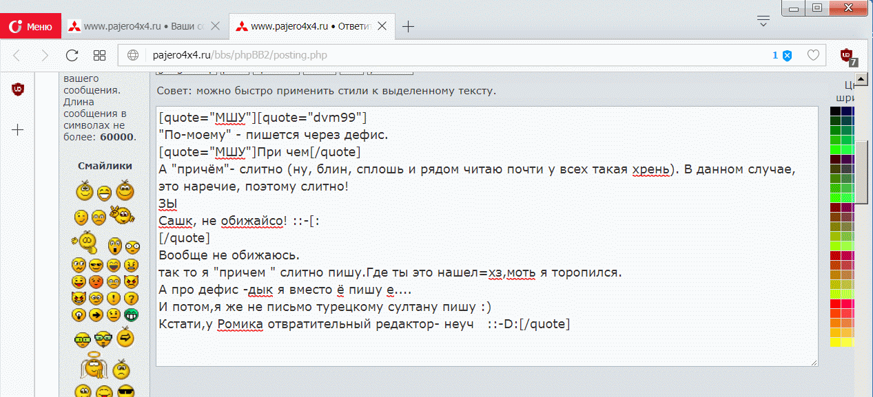Insert the light bulb idea smiley
873x397 pixels.
78,314
